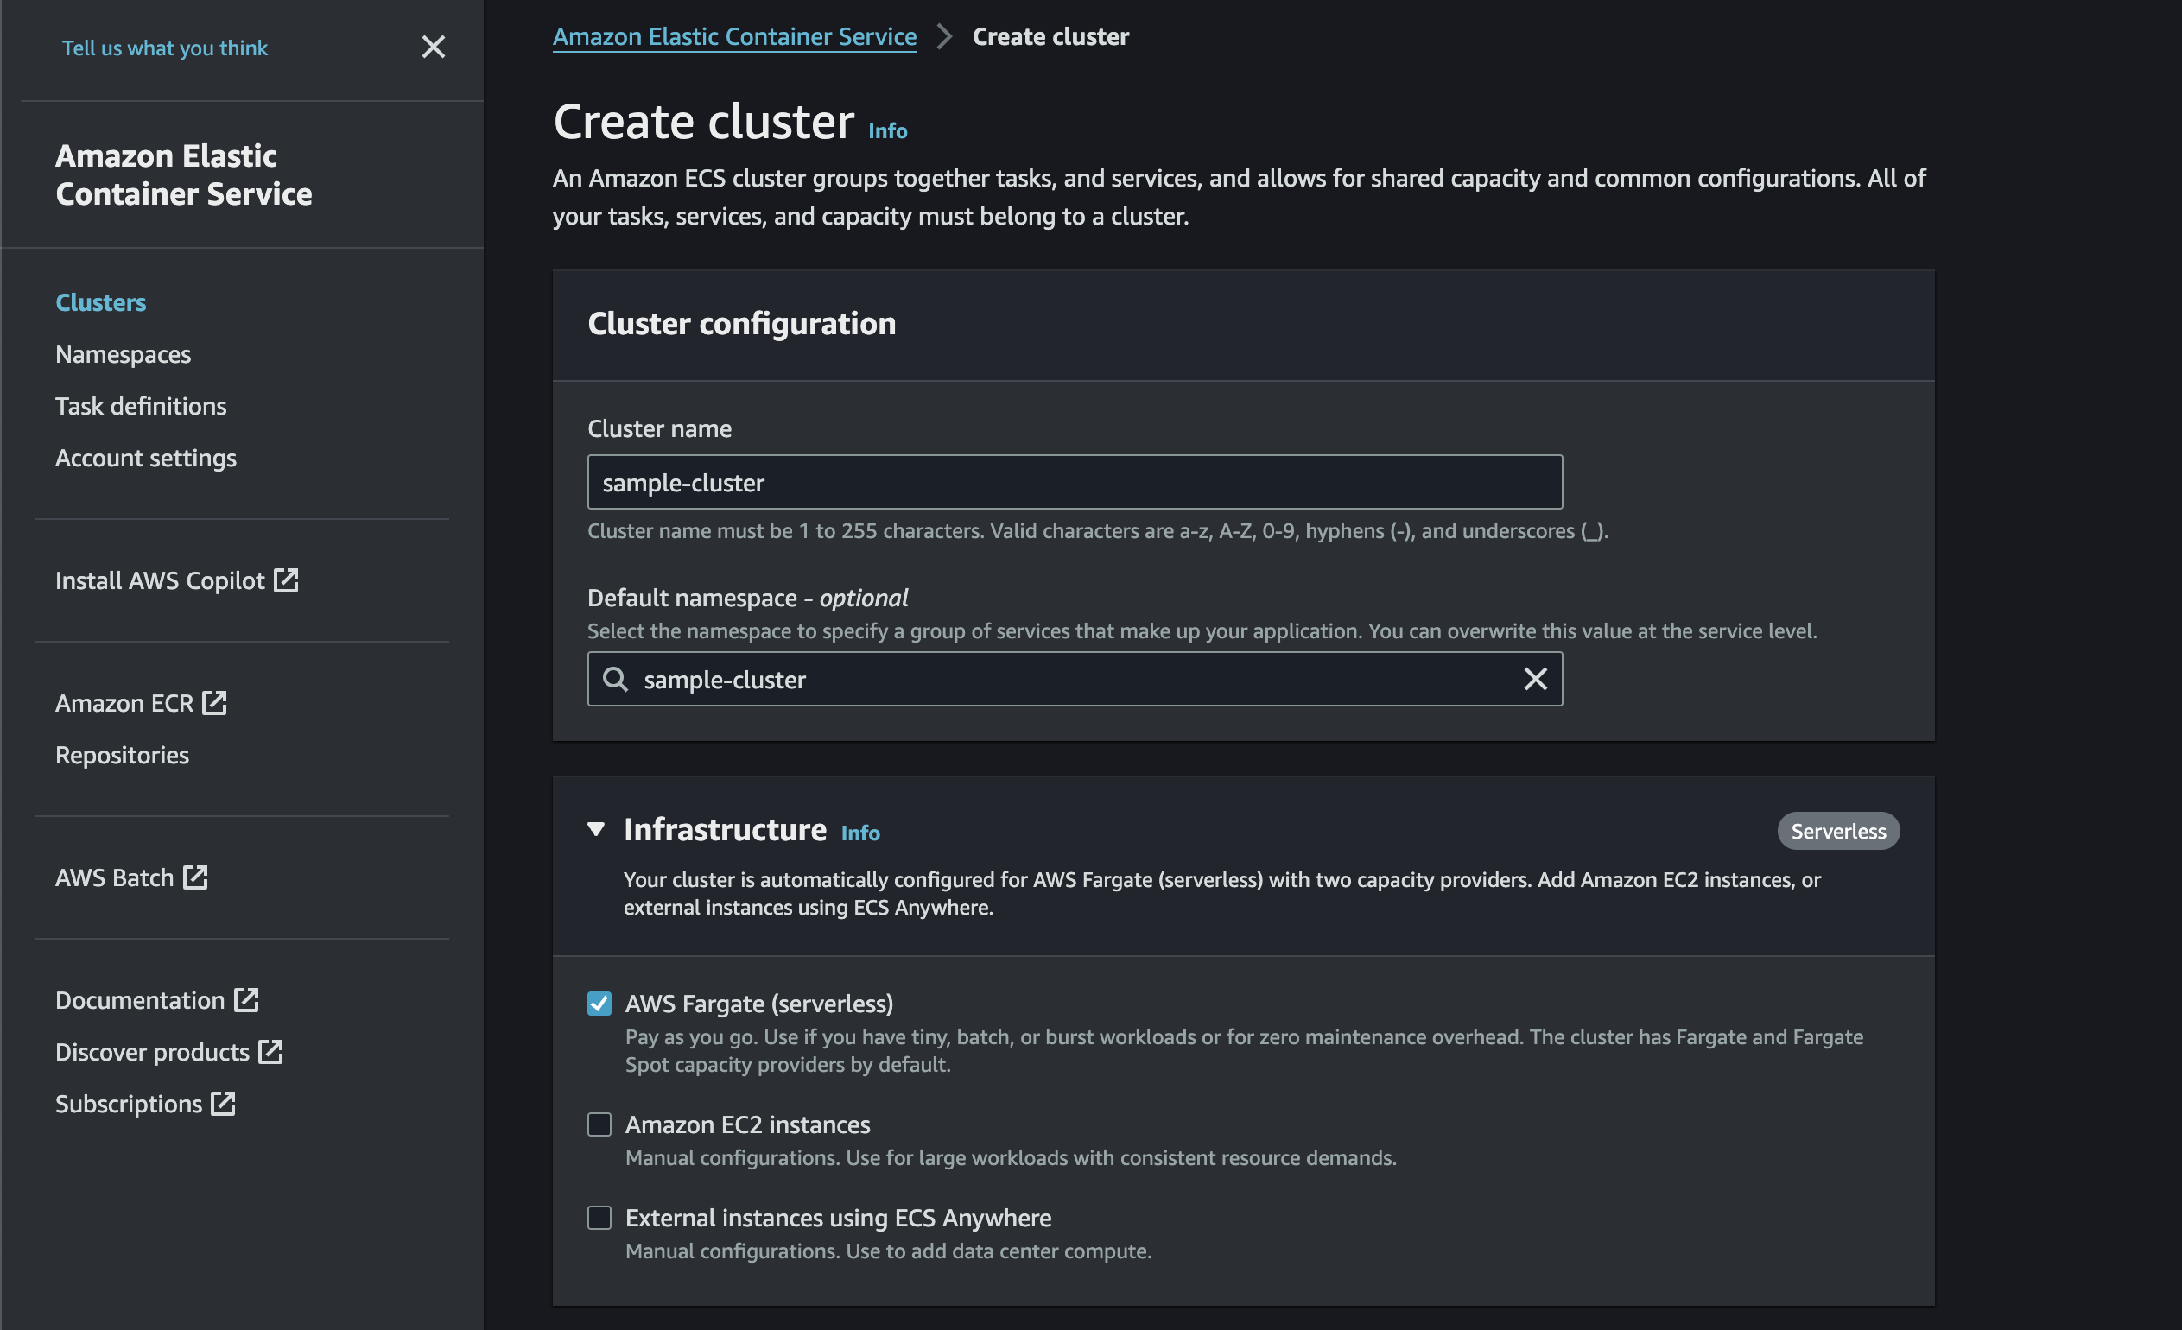Open Discover products link

pyautogui.click(x=169, y=1052)
